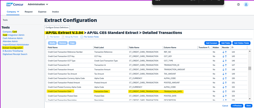The width and height of the screenshot is (254, 108).
Task: Click up arrow for row 146
Action: coord(226,61)
